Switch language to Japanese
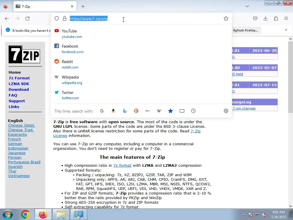 click(x=17, y=153)
